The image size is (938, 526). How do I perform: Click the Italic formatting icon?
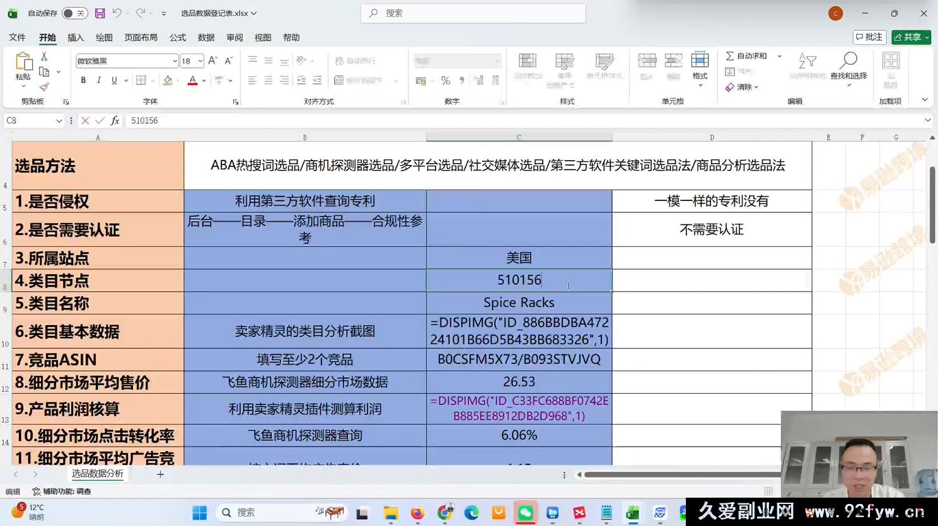pos(99,81)
